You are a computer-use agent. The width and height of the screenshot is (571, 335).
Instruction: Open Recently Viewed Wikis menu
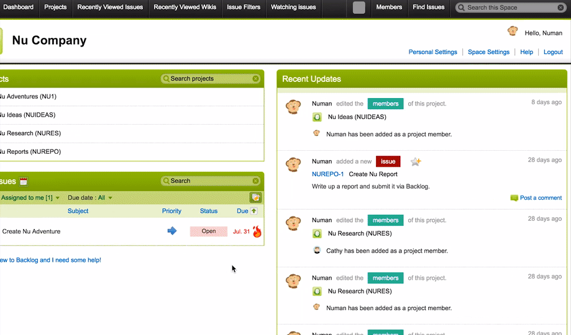185,7
